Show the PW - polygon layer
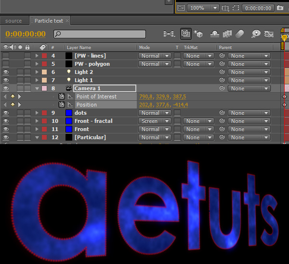Screen dimensions: 289x264 6,64
